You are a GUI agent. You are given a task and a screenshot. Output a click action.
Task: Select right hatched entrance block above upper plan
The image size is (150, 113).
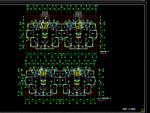(78, 13)
